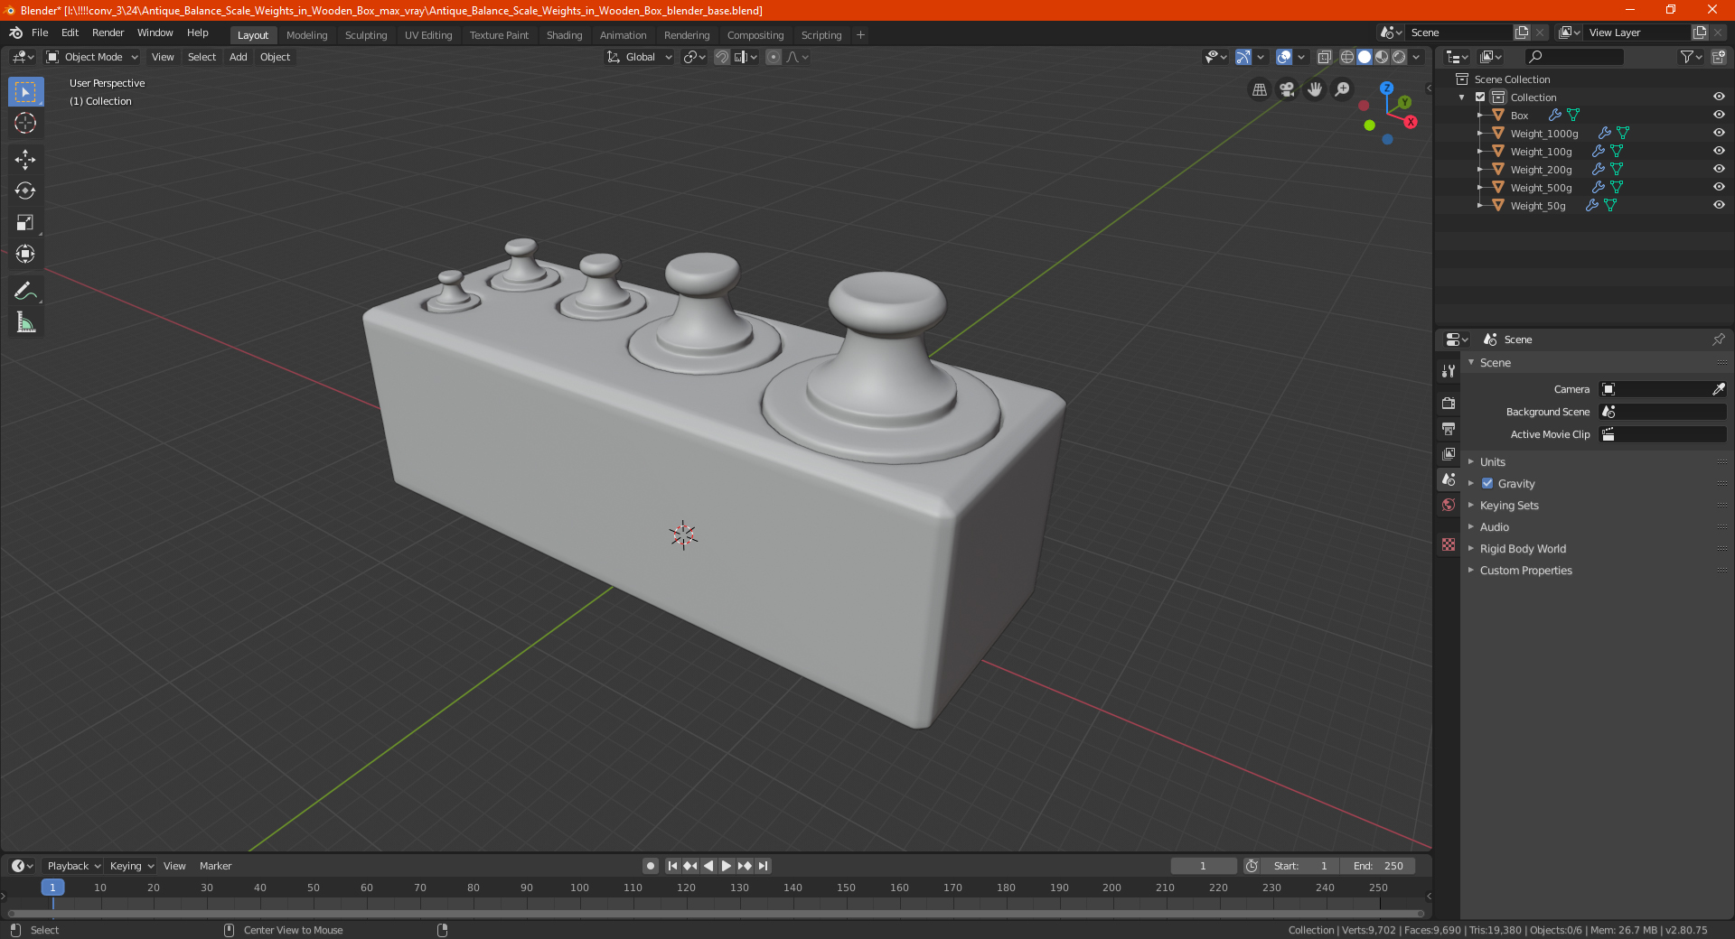Select the Cursor tool in the toolbar
This screenshot has width=1735, height=939.
point(25,123)
